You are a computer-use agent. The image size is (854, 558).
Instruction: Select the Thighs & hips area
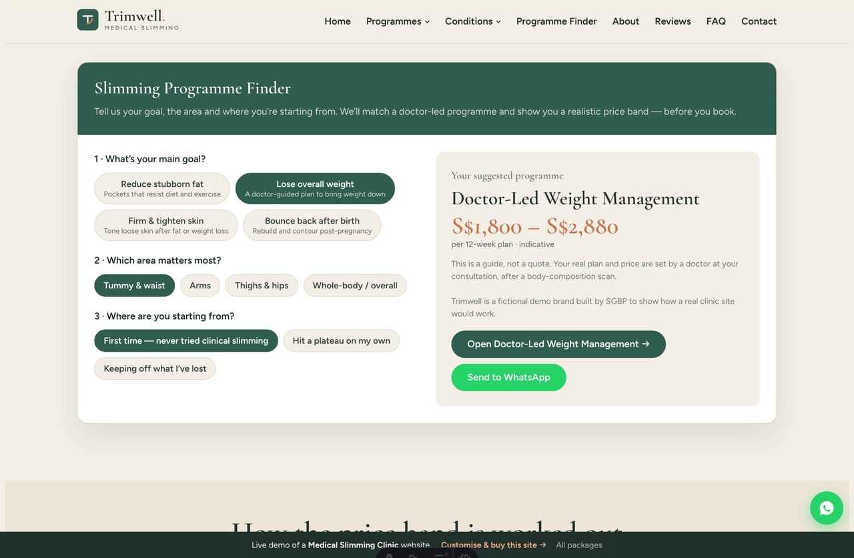click(262, 286)
